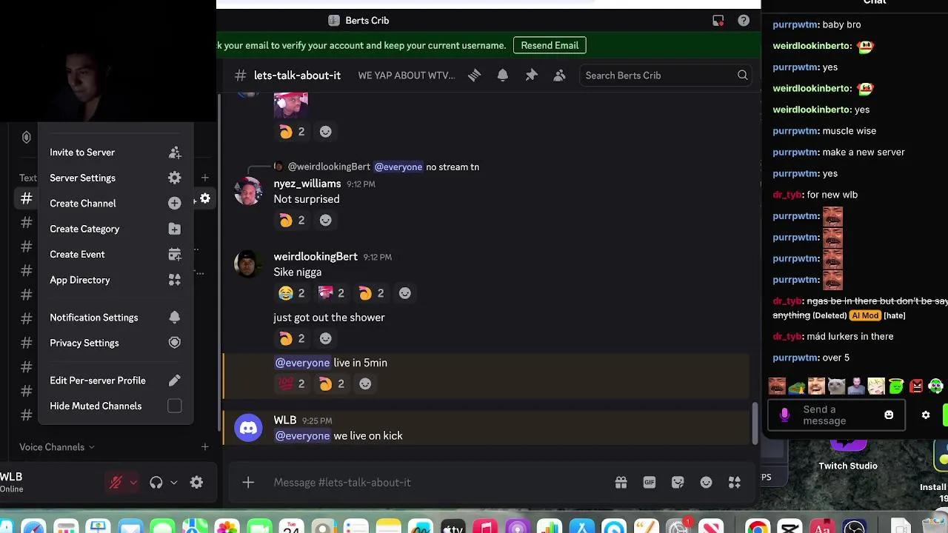The width and height of the screenshot is (948, 533).
Task: Open the gift icon in message bar
Action: (621, 483)
